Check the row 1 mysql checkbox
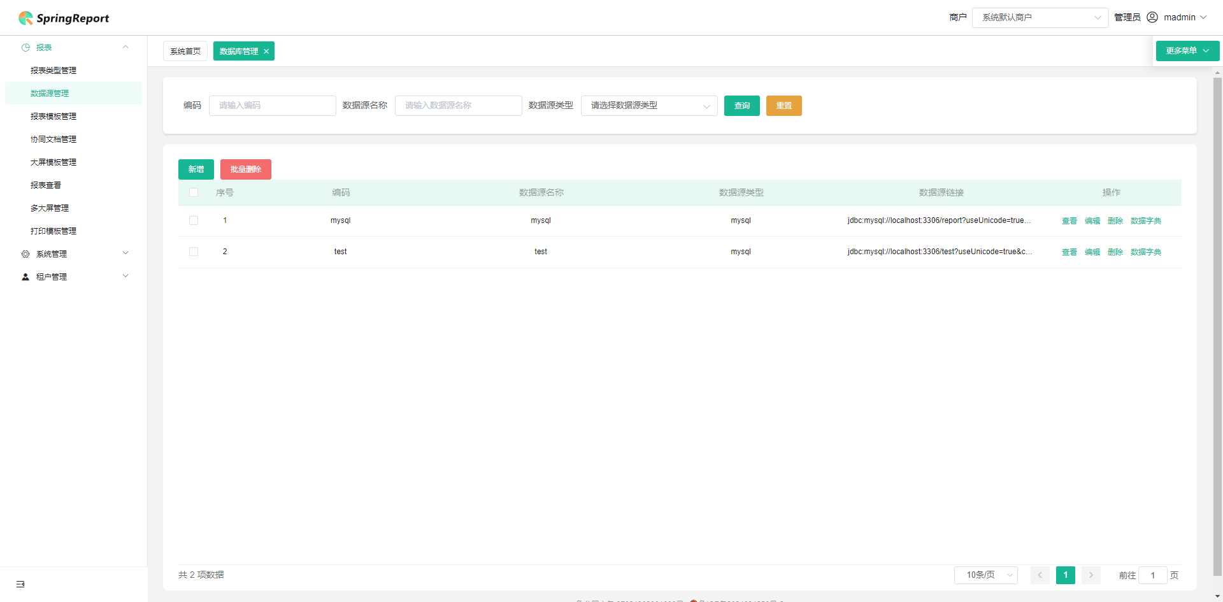Viewport: 1223px width, 602px height. click(x=194, y=220)
